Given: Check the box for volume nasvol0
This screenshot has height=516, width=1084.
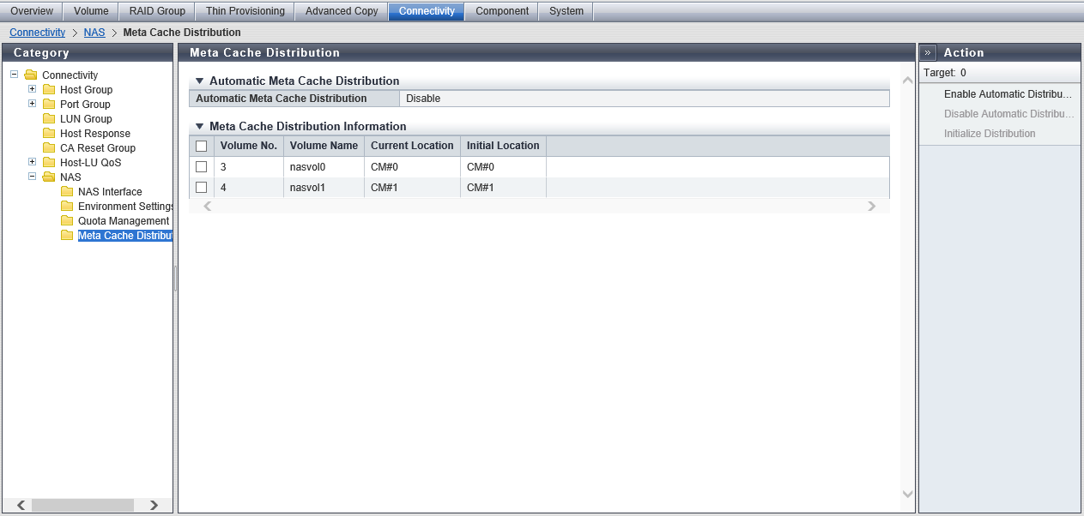Looking at the screenshot, I should (x=202, y=166).
